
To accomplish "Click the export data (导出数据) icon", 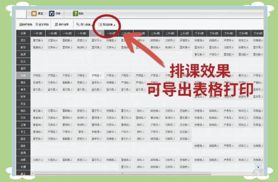I will click(x=100, y=24).
